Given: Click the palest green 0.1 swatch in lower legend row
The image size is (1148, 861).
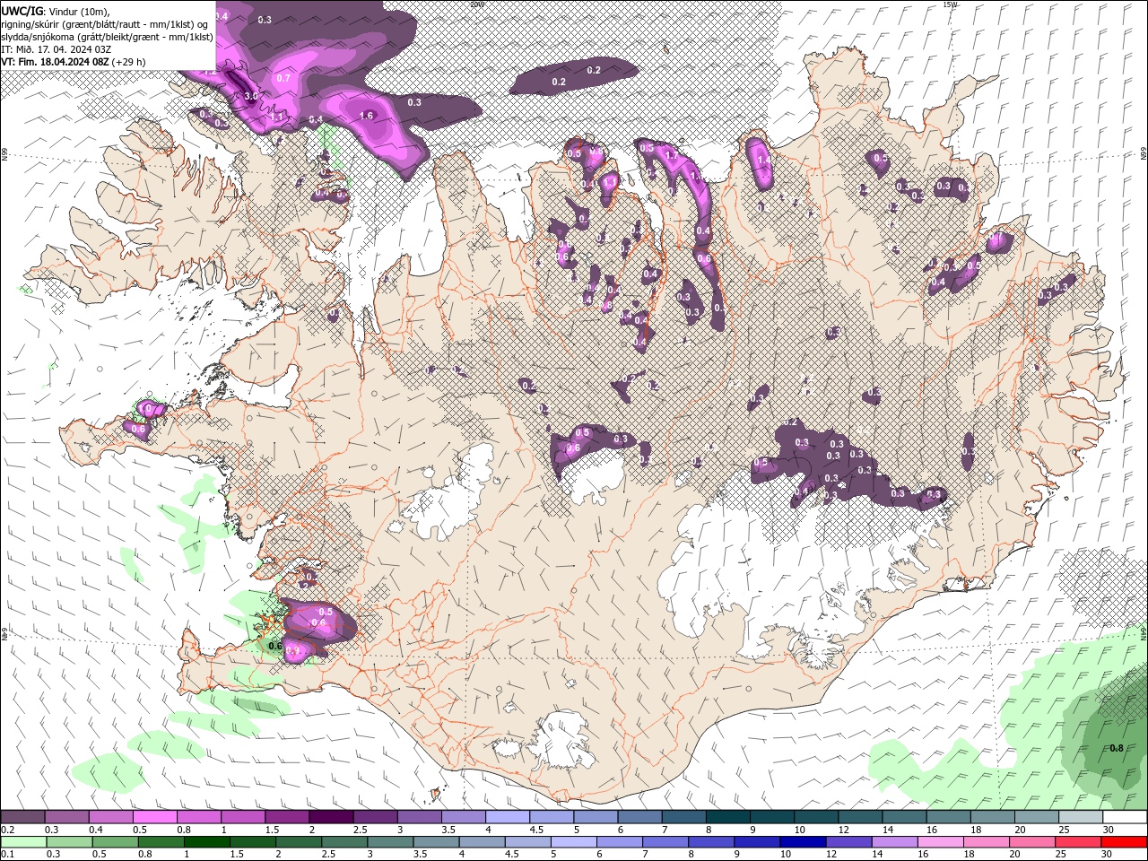Looking at the screenshot, I should point(23,841).
